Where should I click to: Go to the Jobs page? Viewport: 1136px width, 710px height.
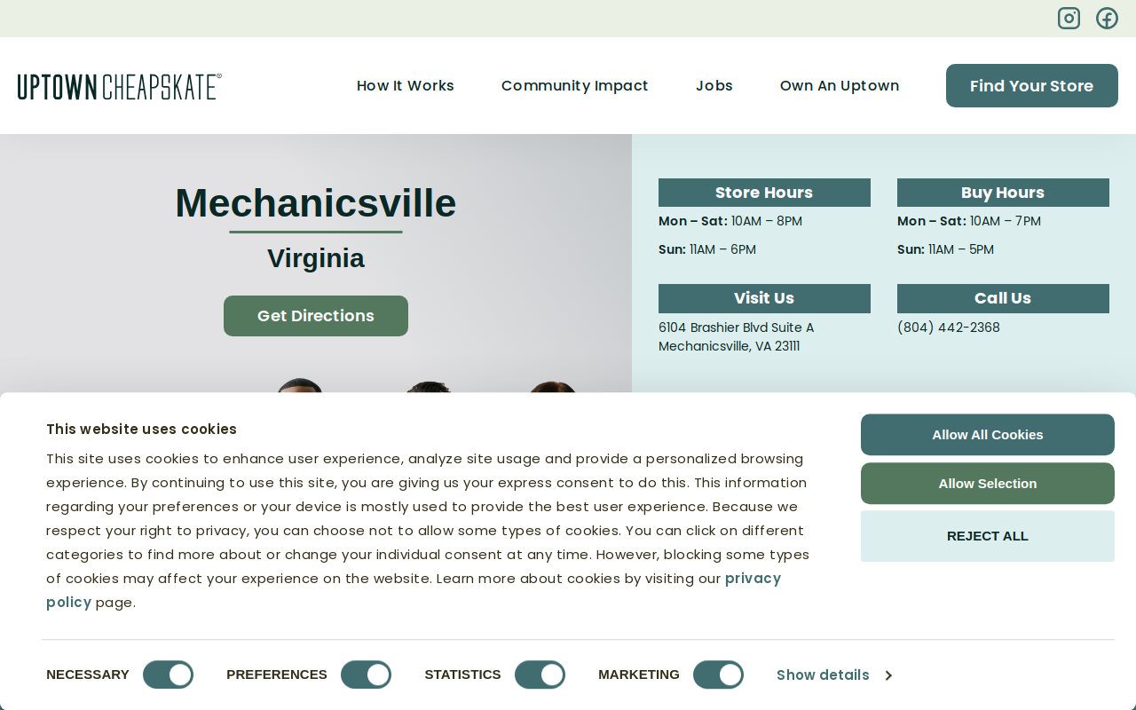[714, 85]
